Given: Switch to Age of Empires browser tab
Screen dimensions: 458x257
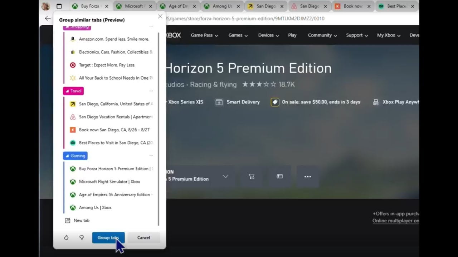Looking at the screenshot, I should pos(179,6).
